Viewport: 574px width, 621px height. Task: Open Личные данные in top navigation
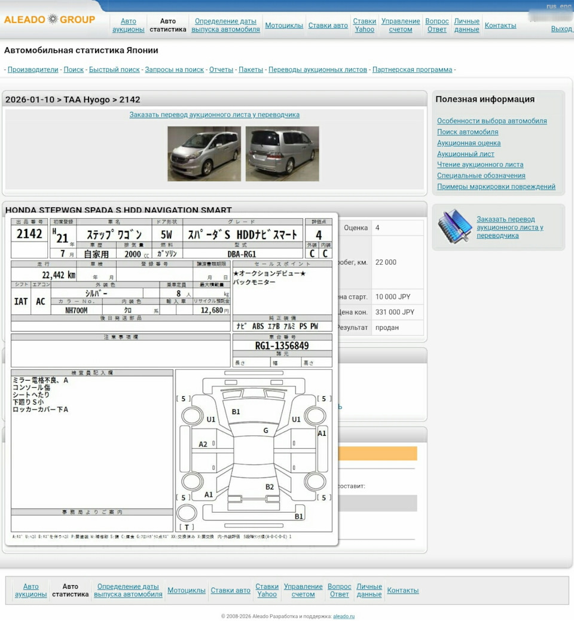pyautogui.click(x=466, y=25)
